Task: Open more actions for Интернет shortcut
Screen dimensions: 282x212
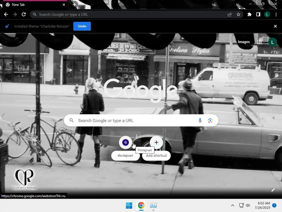Action: coord(137,136)
